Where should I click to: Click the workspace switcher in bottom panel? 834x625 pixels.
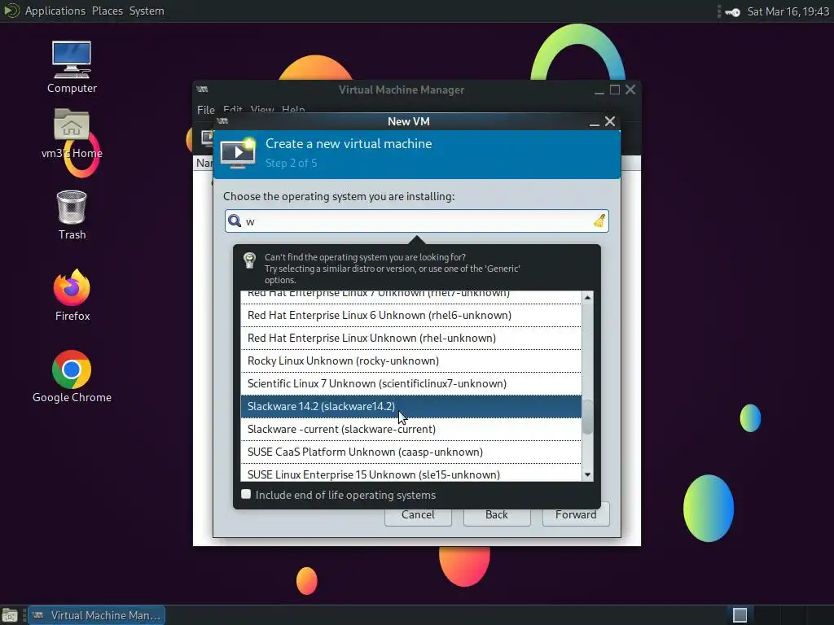(740, 615)
